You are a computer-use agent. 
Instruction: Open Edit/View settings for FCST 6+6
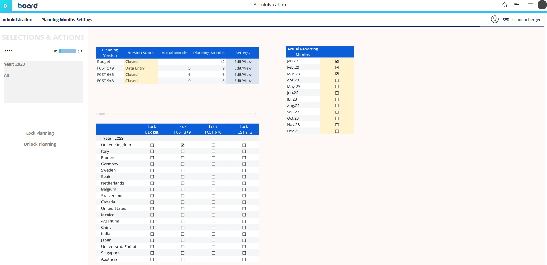point(243,75)
